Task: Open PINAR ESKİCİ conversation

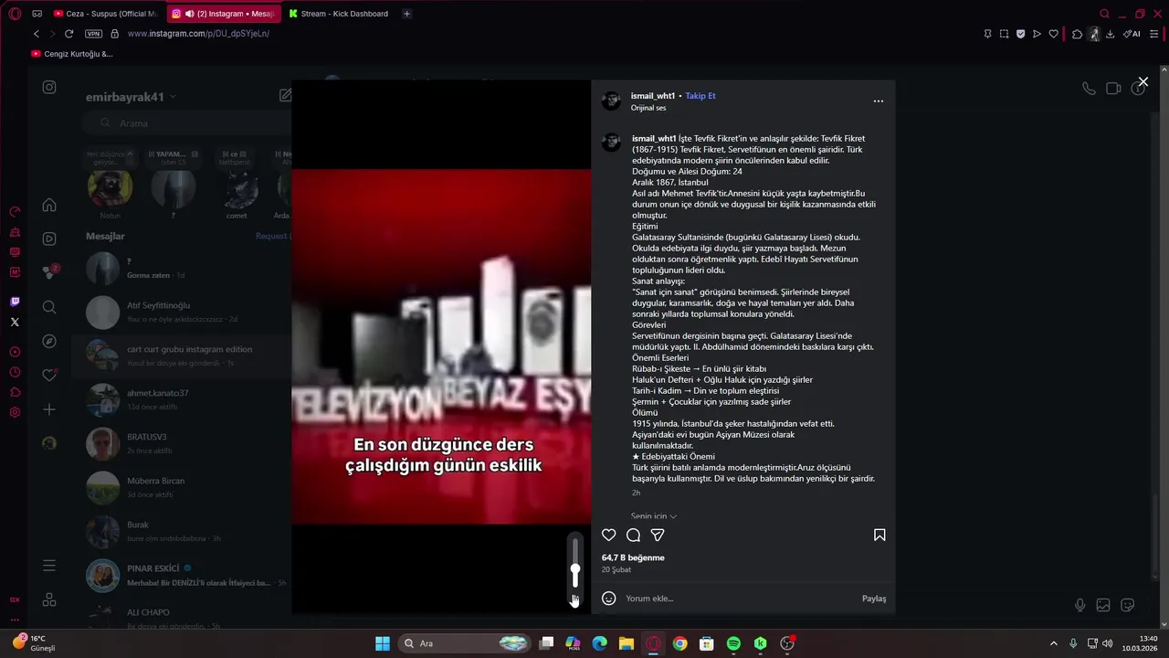Action: (x=181, y=575)
